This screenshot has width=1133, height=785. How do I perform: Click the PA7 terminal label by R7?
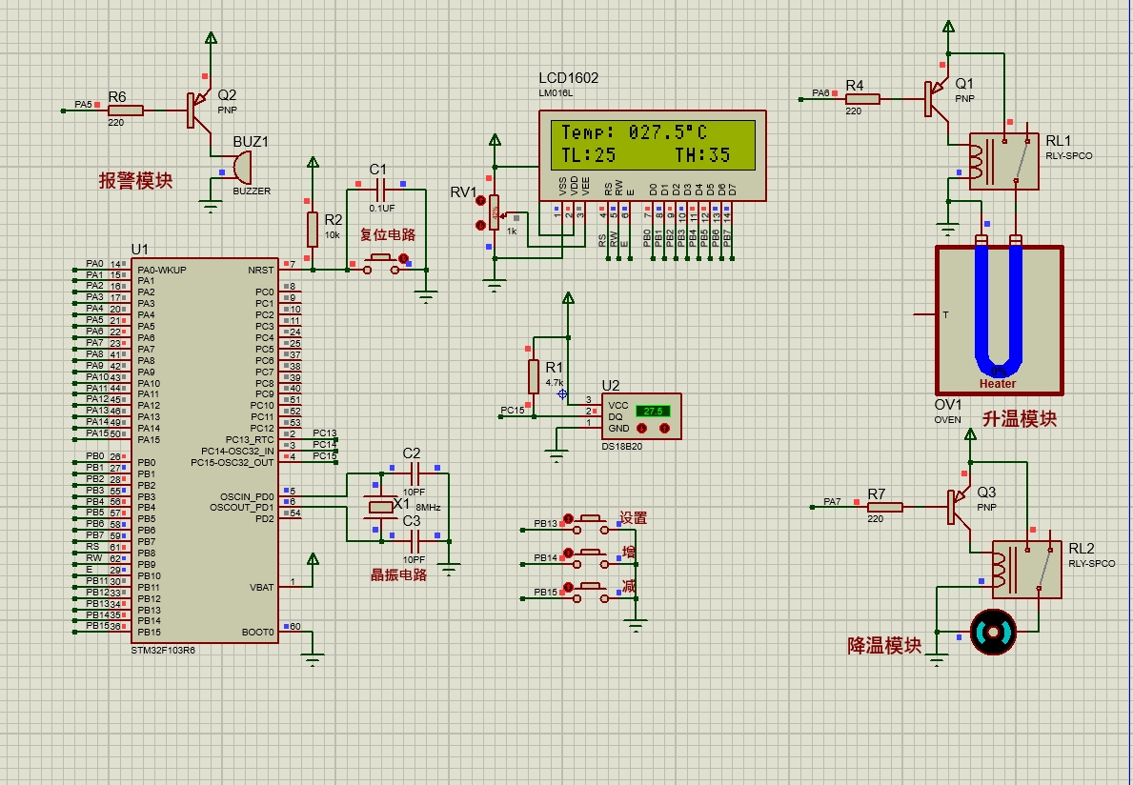832,501
